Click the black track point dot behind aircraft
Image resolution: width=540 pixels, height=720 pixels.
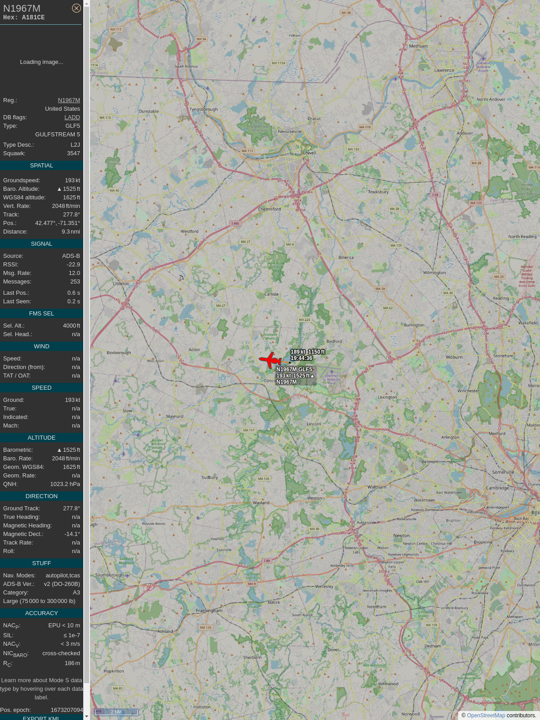pyautogui.click(x=290, y=362)
